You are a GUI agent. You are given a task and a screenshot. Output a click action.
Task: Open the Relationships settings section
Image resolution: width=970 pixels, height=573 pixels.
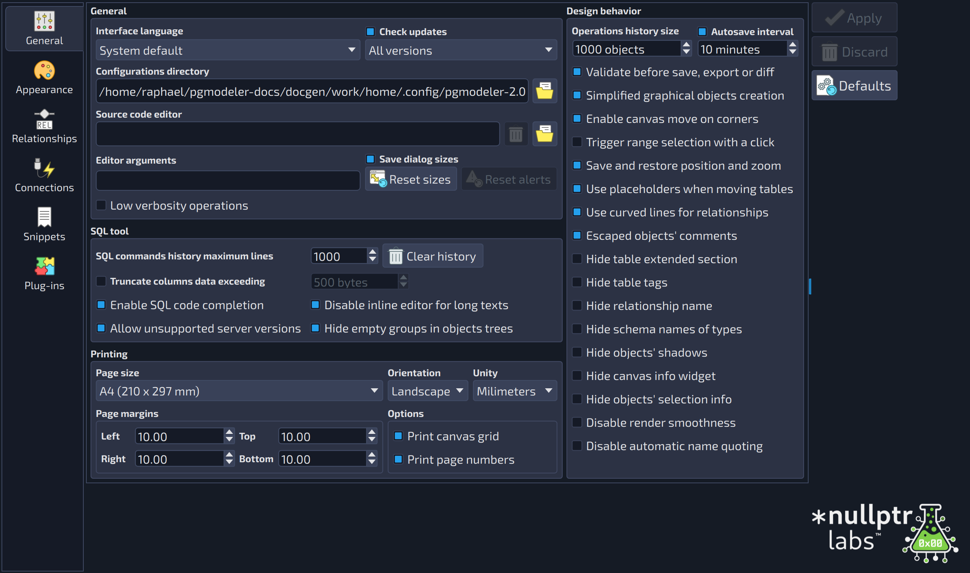pyautogui.click(x=44, y=127)
